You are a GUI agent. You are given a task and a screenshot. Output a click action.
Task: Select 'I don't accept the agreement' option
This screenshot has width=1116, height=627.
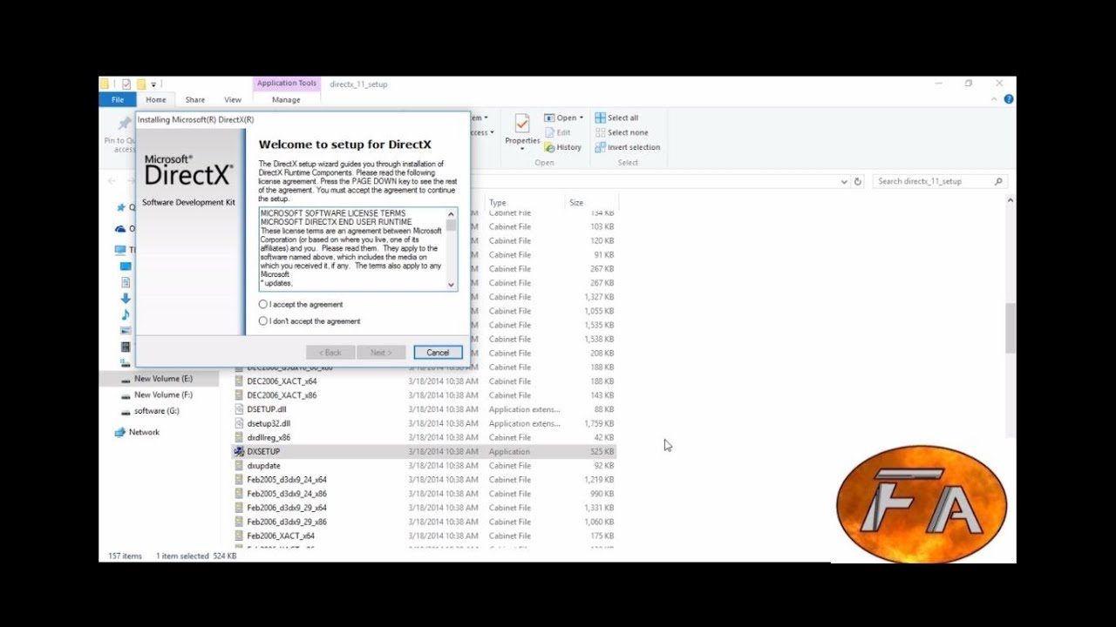click(263, 321)
